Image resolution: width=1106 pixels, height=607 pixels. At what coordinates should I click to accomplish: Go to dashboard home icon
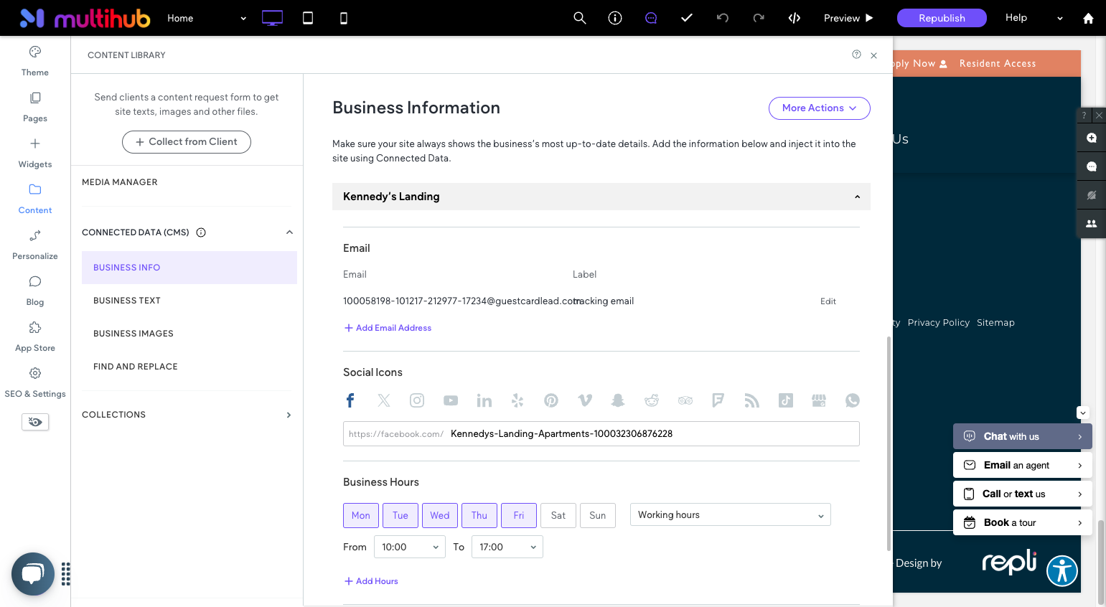[x=1088, y=19]
